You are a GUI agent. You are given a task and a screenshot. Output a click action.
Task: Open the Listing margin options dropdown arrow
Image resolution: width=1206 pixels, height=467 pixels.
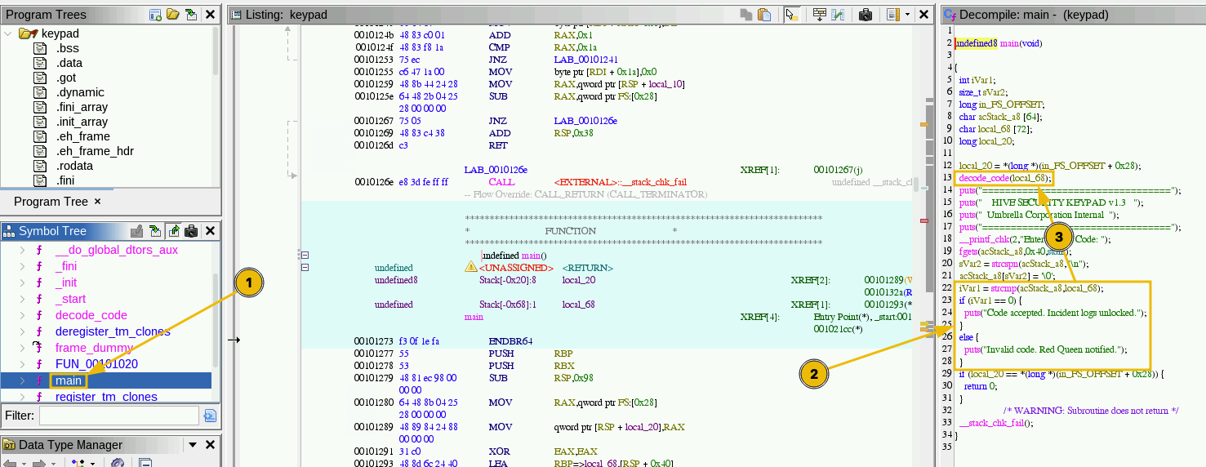click(906, 14)
